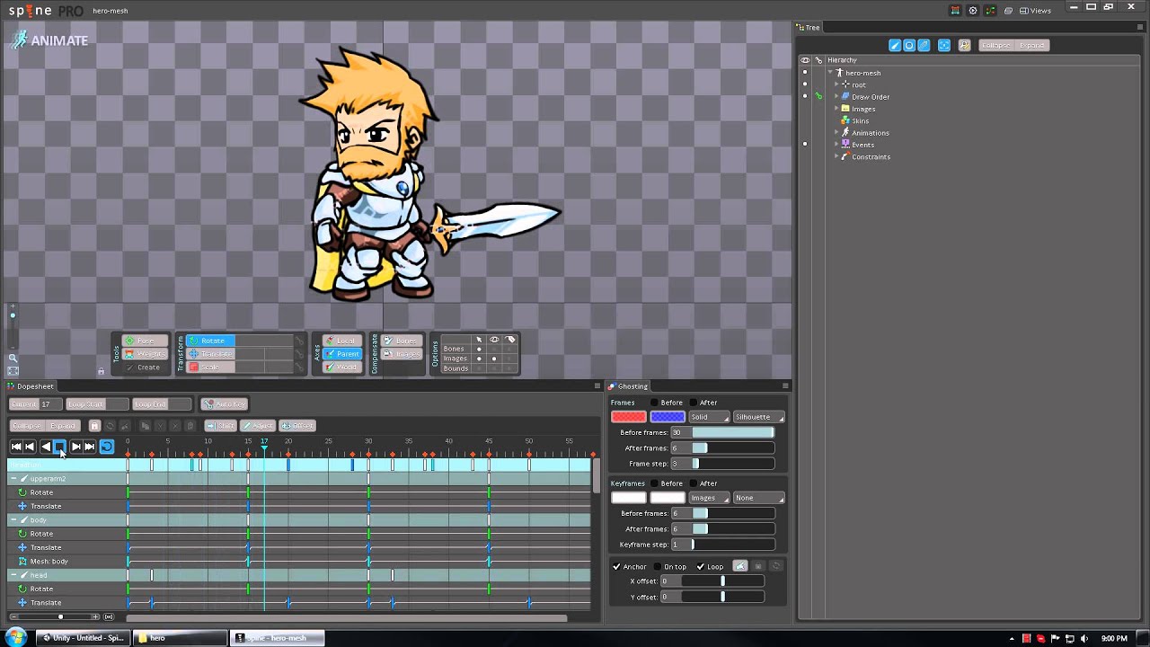Play animation forward

tap(75, 447)
